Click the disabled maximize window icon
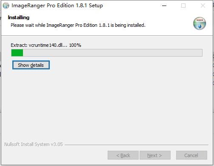 click(x=183, y=6)
